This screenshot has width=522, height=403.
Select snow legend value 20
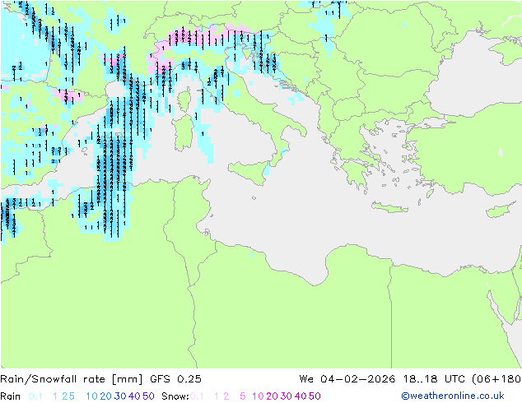pyautogui.click(x=272, y=396)
